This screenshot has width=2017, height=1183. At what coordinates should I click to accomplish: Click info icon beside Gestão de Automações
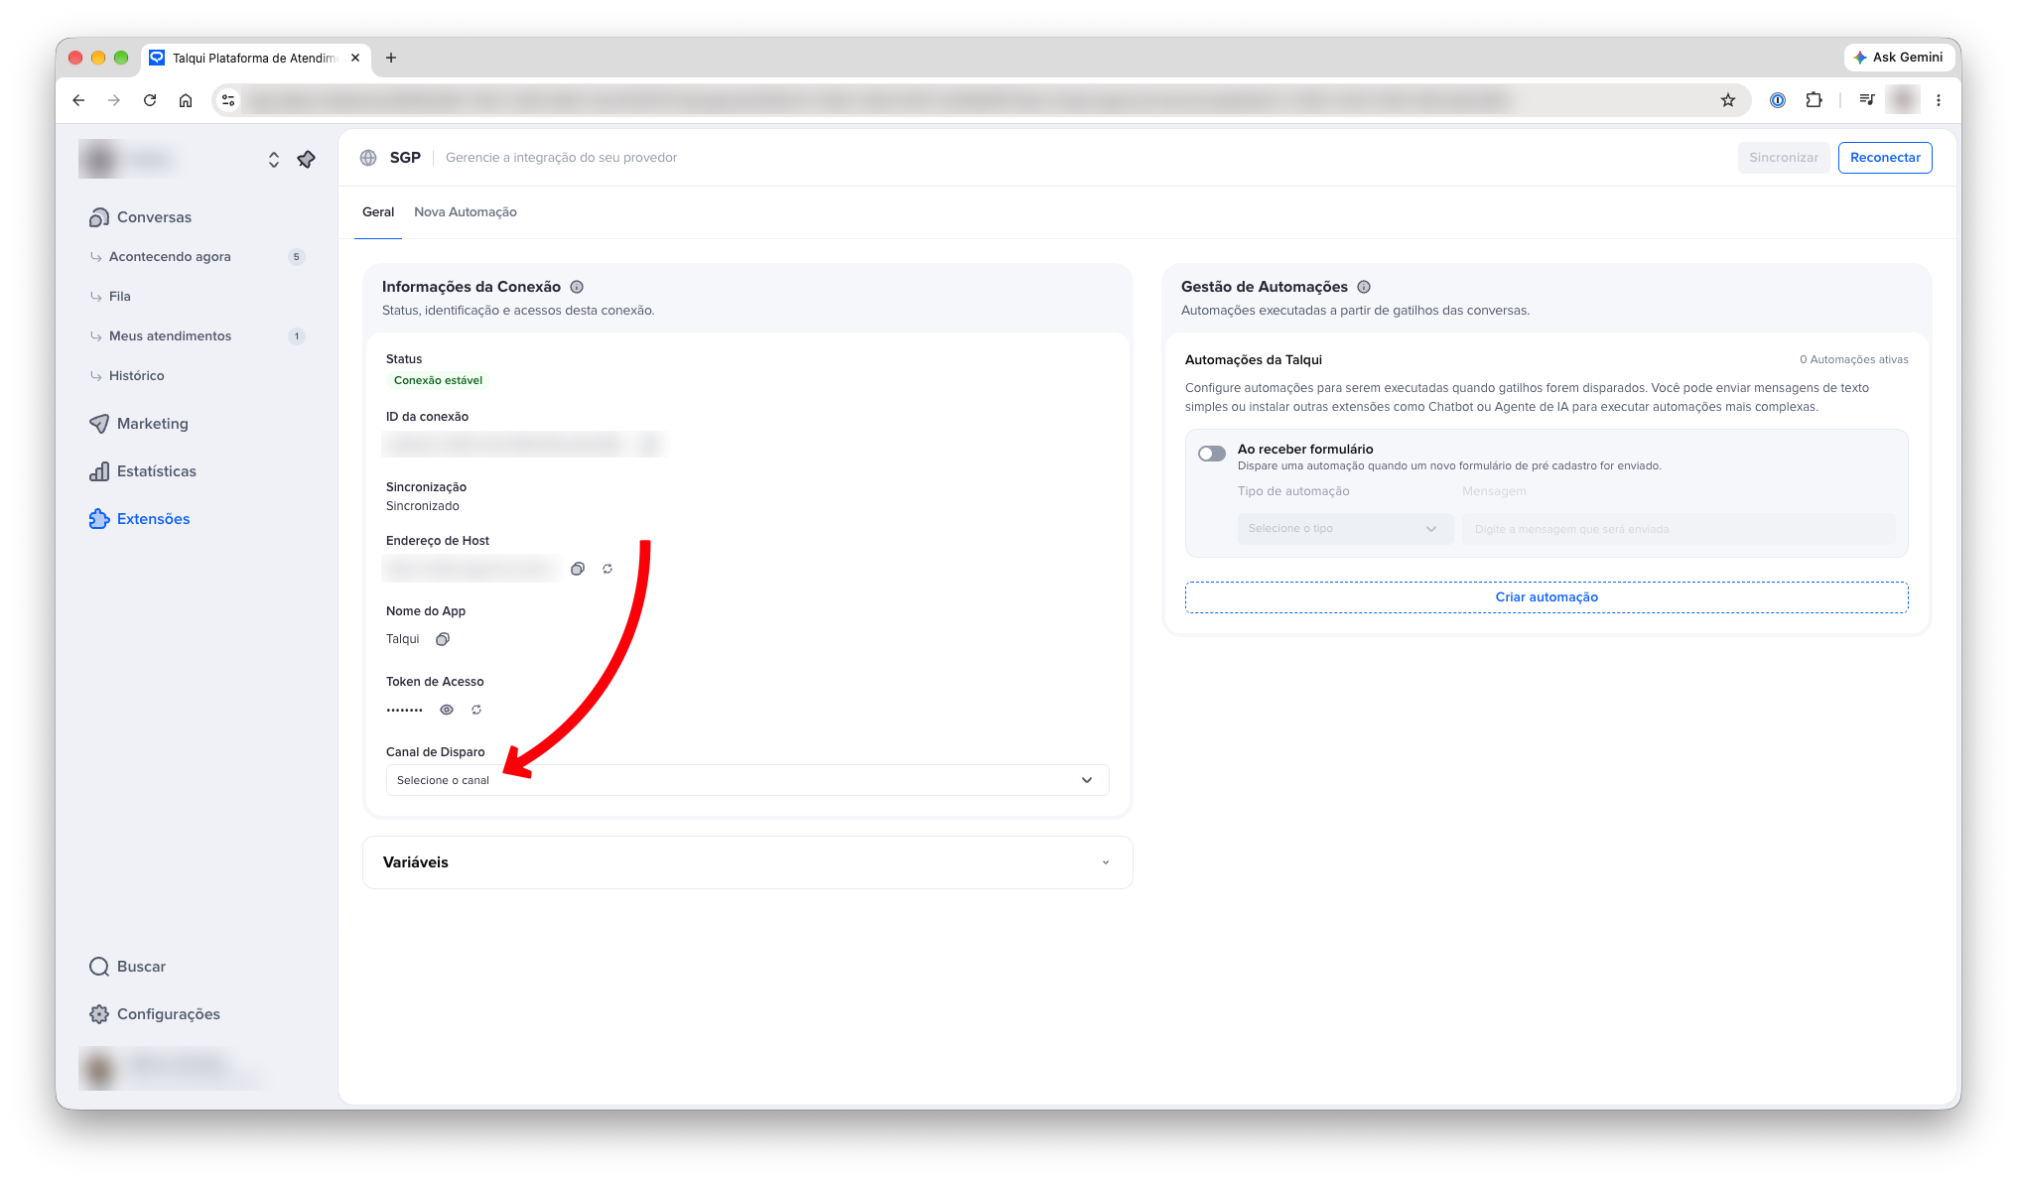(1364, 287)
